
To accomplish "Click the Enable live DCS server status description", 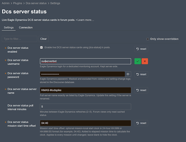I will [77, 47].
